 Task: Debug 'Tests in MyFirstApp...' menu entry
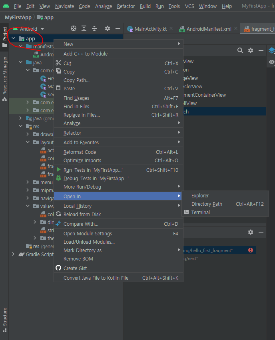118,179
